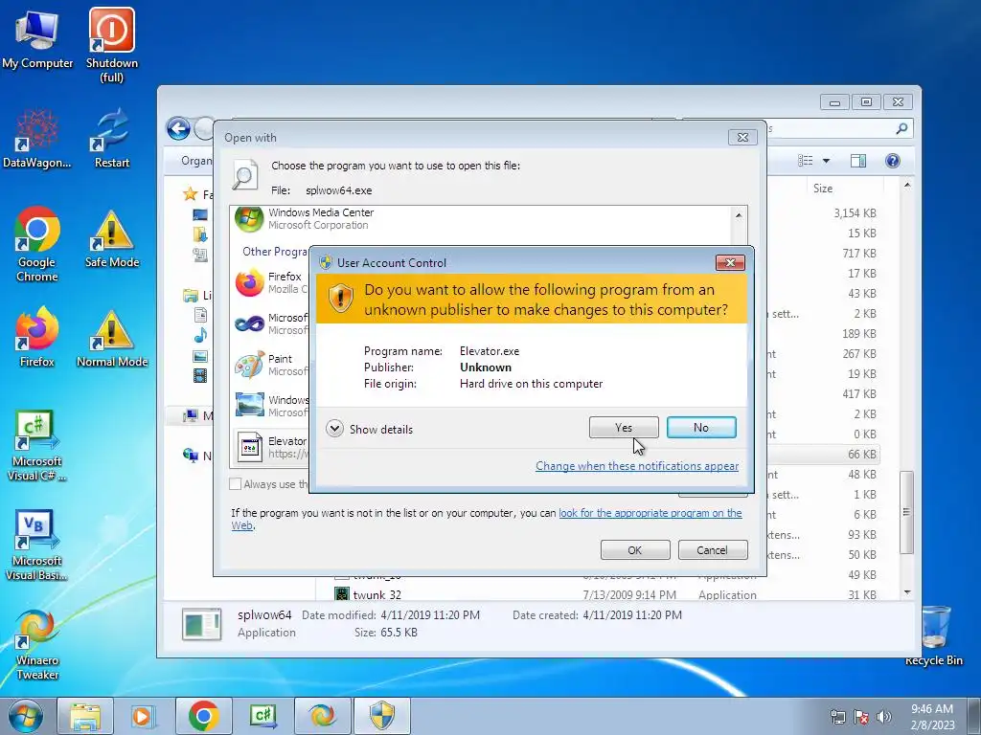
Task: Open Safe Mode desktop shortcut
Action: tap(112, 238)
